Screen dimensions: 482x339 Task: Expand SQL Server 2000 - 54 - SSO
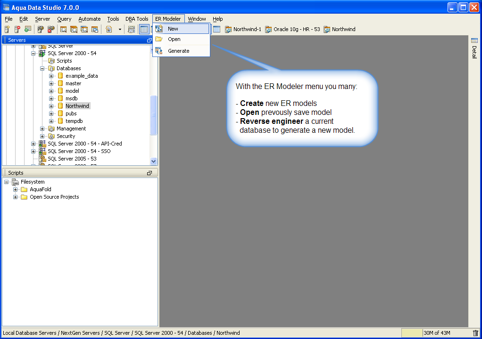coord(33,151)
